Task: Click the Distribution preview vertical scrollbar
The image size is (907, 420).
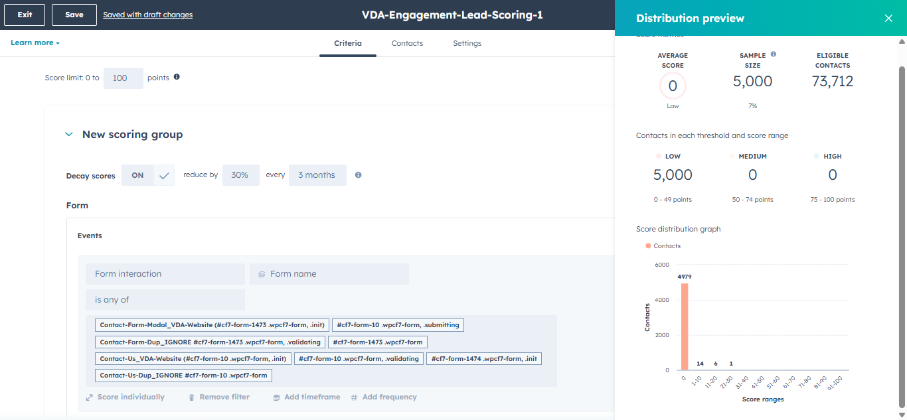Action: coord(902,236)
